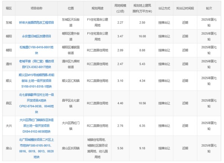The height and width of the screenshot is (163, 224).
Task: Select the 顺义 district cell
Action: click(9, 81)
